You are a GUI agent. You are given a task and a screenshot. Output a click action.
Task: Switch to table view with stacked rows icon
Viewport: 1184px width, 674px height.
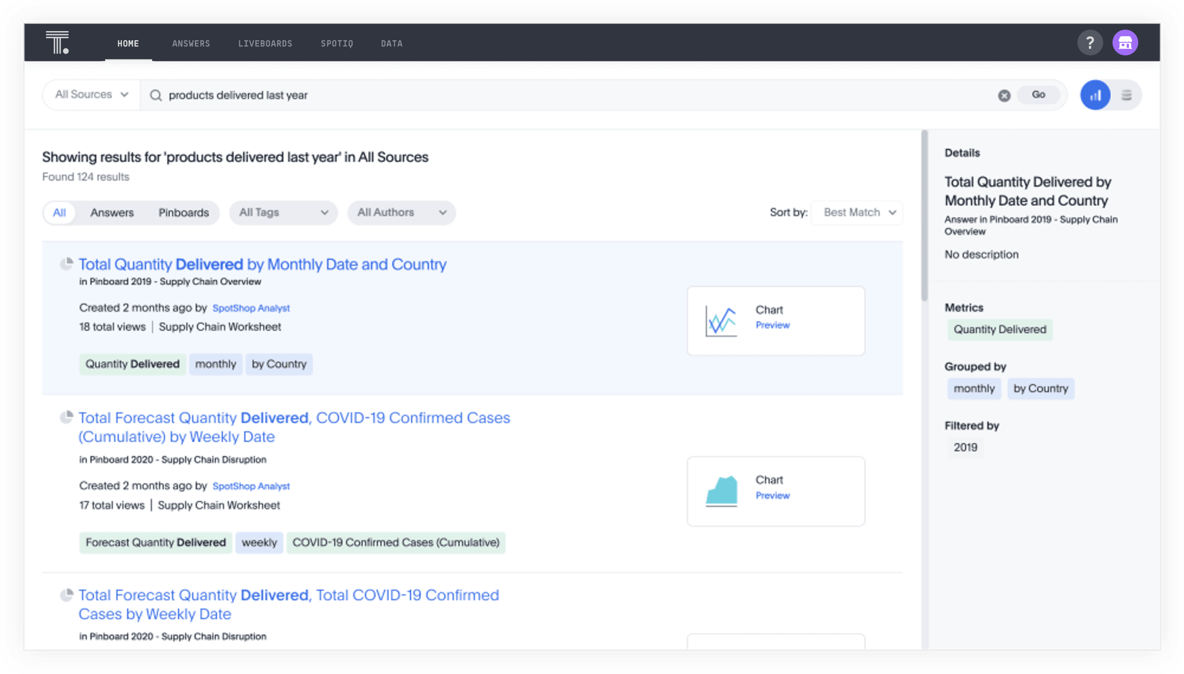click(1126, 95)
